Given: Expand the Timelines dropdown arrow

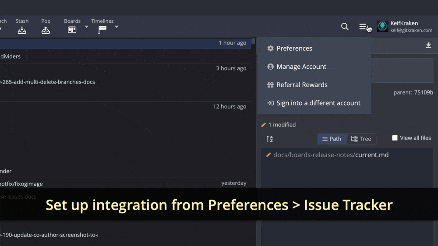Looking at the screenshot, I should [117, 27].
